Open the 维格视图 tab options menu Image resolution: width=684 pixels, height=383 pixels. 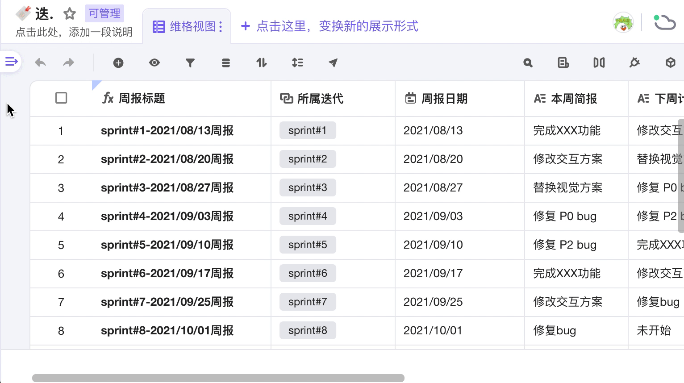click(221, 27)
